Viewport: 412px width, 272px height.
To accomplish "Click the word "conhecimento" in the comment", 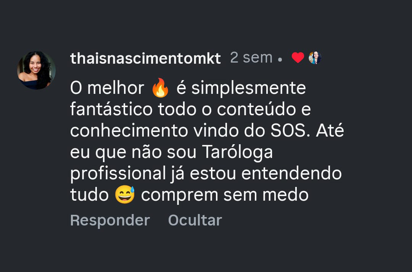I will pyautogui.click(x=129, y=130).
